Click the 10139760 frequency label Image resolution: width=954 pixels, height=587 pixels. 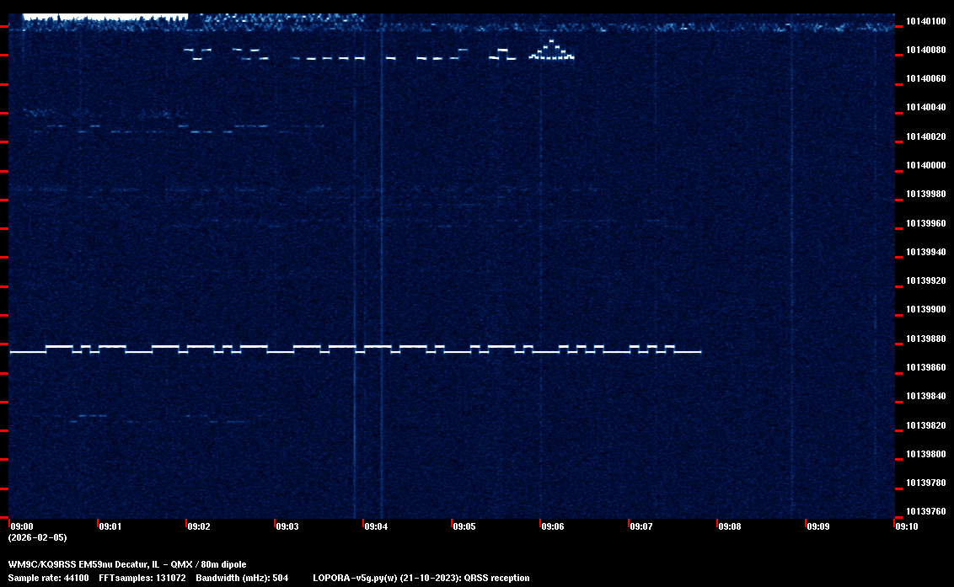coord(925,511)
